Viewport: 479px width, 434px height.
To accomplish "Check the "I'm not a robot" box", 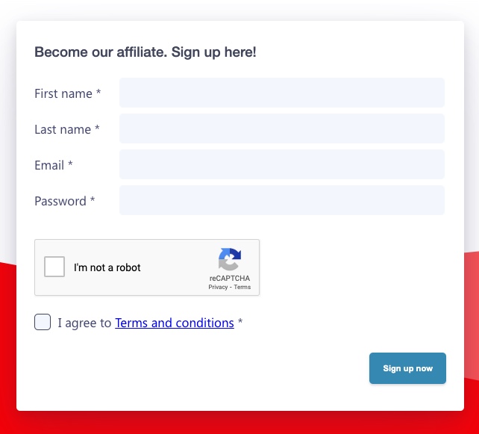I will click(x=54, y=267).
